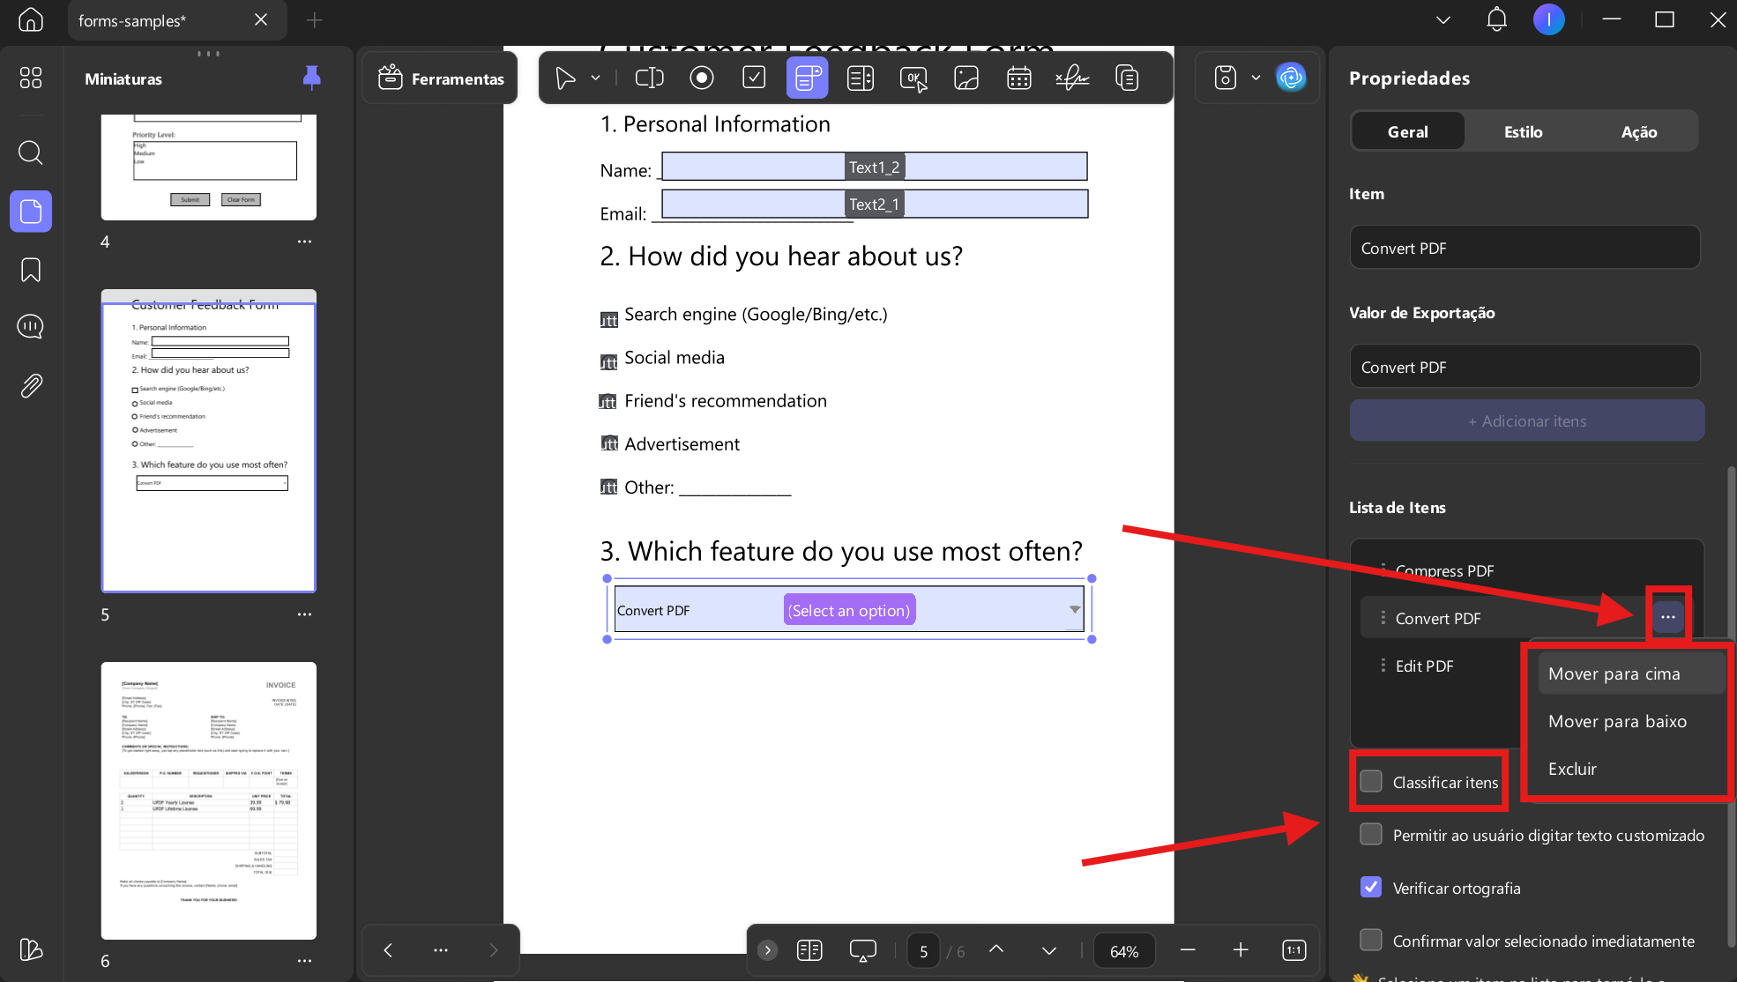Unpin the Miniaturas panel
This screenshot has width=1737, height=982.
(x=311, y=78)
